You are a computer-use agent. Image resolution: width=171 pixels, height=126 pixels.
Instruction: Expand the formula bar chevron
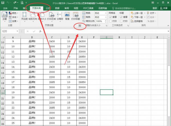[168, 31]
